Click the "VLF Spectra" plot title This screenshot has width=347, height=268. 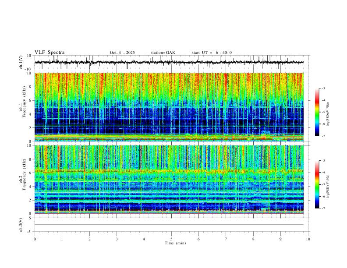50,53
